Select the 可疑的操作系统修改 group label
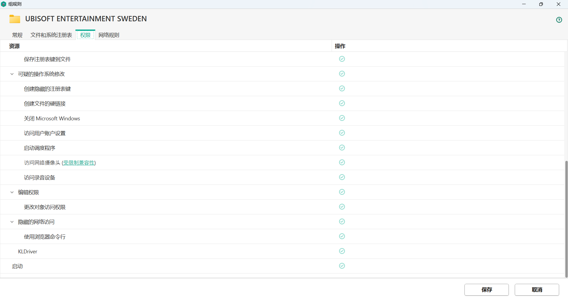The image size is (568, 298). (41, 74)
